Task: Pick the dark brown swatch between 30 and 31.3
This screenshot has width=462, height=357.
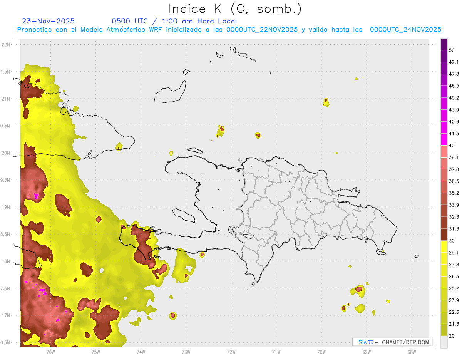Action: [x=444, y=235]
